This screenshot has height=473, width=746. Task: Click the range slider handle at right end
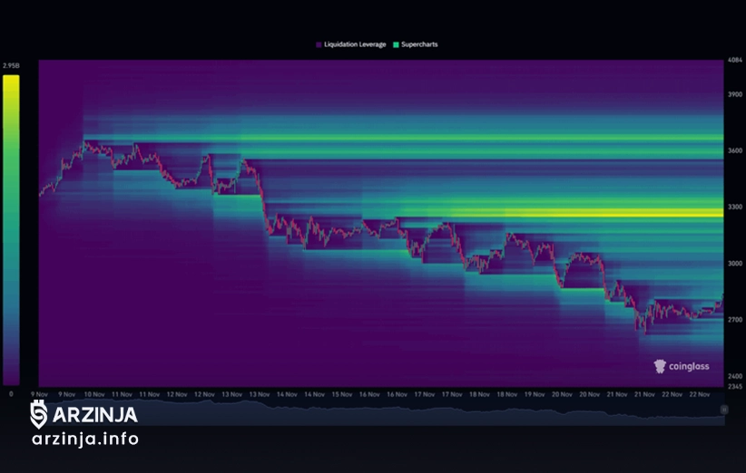click(723, 410)
